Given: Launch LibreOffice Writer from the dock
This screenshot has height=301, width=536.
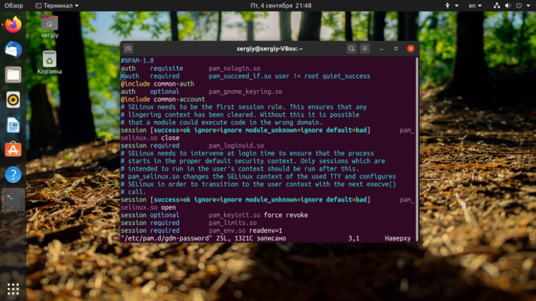Looking at the screenshot, I should pyautogui.click(x=13, y=125).
